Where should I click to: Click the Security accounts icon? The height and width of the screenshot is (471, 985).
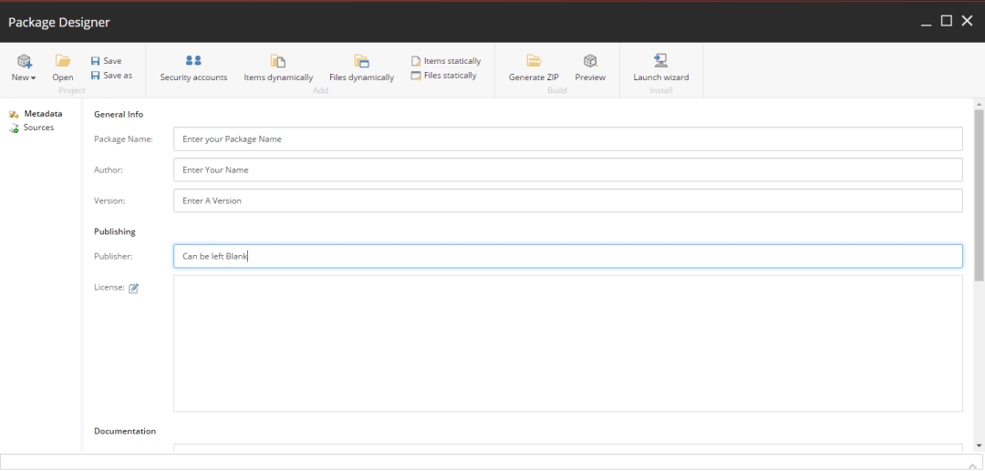193,62
